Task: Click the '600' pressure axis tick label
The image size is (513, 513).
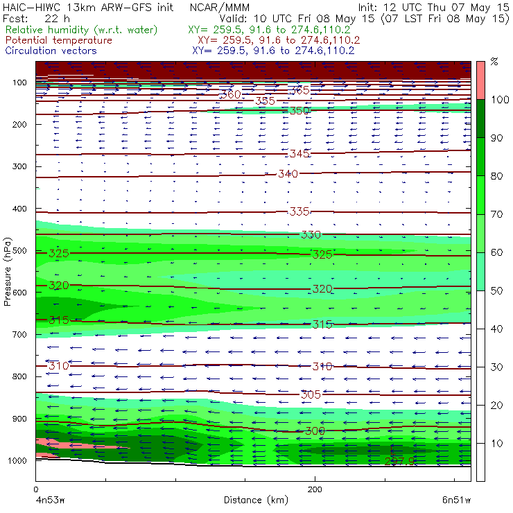Action: [19, 293]
